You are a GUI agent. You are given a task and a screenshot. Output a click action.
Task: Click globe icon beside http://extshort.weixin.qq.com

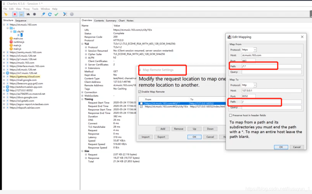(8, 87)
